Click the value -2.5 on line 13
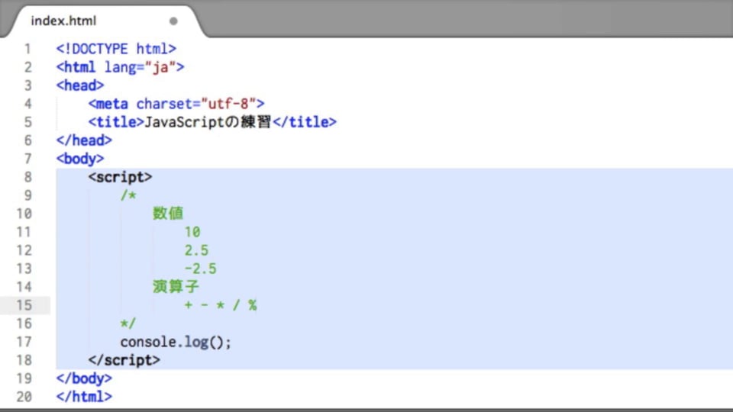Viewport: 733px width, 412px height. (x=200, y=269)
